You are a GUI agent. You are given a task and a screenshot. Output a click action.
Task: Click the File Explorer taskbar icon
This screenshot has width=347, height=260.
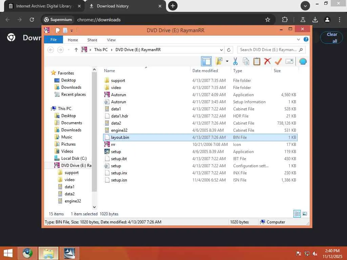pyautogui.click(x=48, y=253)
